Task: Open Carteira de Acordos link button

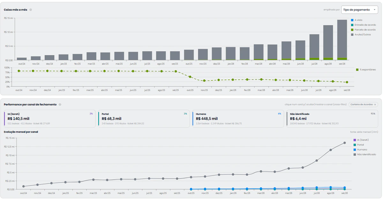Action: pyautogui.click(x=363, y=104)
